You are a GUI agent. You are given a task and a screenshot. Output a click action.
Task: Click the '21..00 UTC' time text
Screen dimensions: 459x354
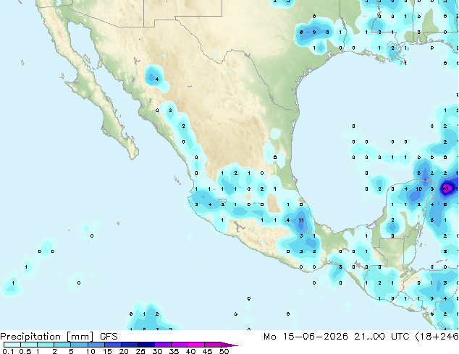point(382,337)
